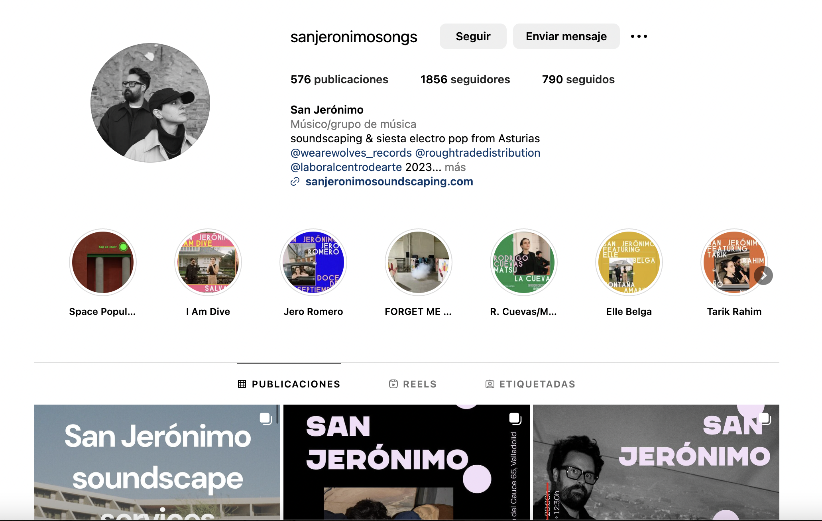
Task: Open the @wearewolves_records mention
Action: click(351, 153)
